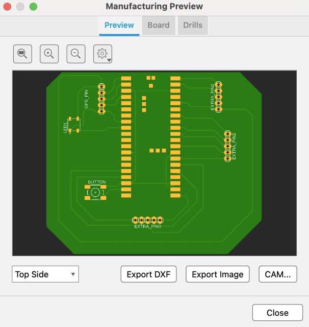Click the zoom-to-fit magnifier icon
This screenshot has width=309, height=327.
point(22,54)
